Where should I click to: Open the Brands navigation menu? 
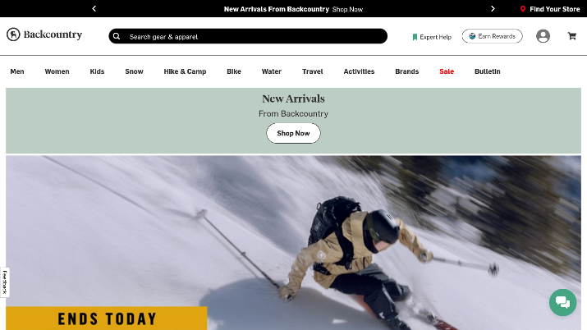pyautogui.click(x=406, y=71)
